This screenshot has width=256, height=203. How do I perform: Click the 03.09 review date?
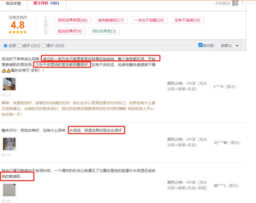[6, 201]
